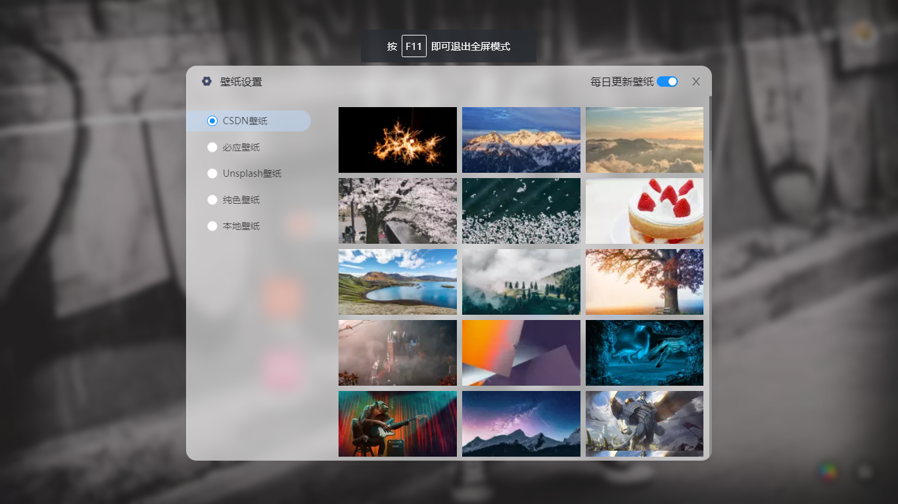Select the frog playing guitar wallpaper
Screen dimensions: 898x504
[x=398, y=424]
